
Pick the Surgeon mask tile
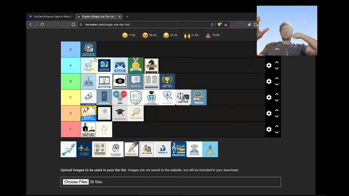tap(120, 81)
